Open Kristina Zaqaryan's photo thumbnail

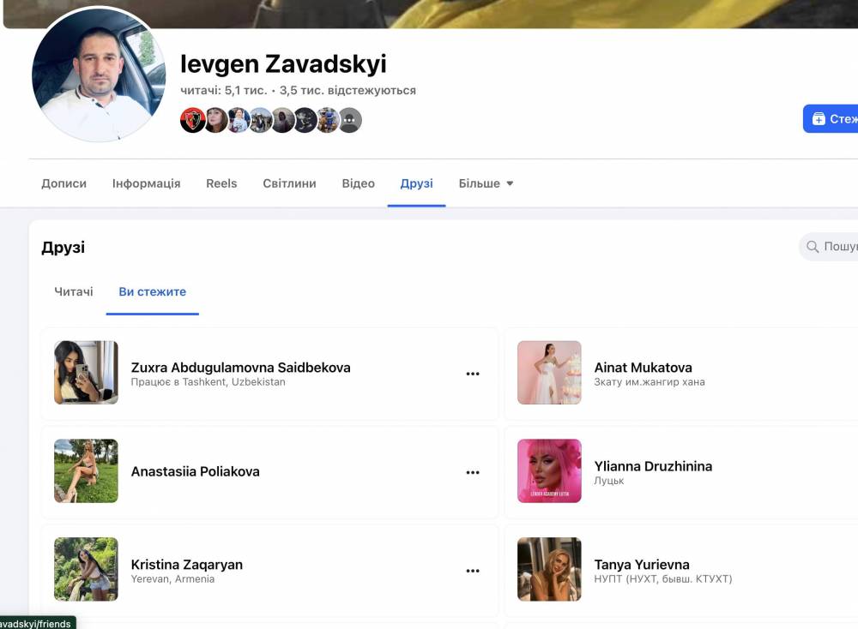[x=86, y=569]
